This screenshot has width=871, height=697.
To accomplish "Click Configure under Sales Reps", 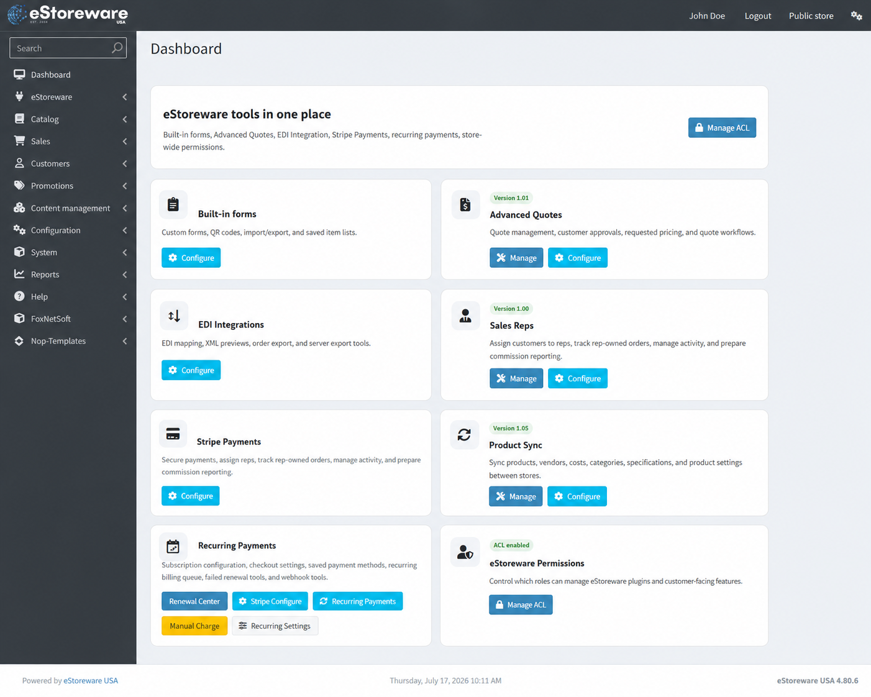I will click(x=578, y=378).
